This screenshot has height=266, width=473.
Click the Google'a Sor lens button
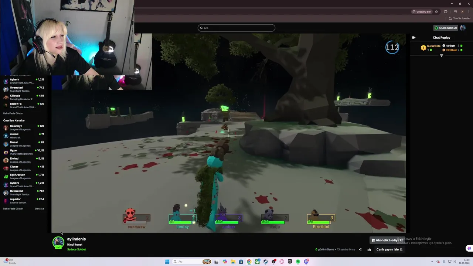[x=422, y=11]
